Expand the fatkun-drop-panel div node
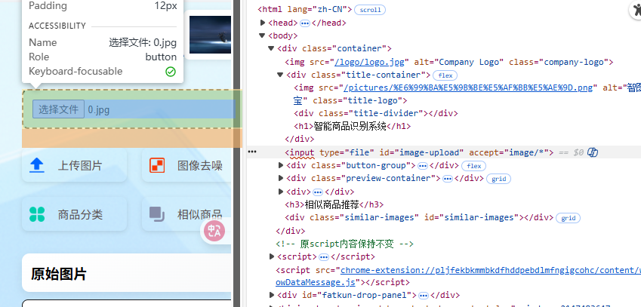 pyautogui.click(x=272, y=295)
